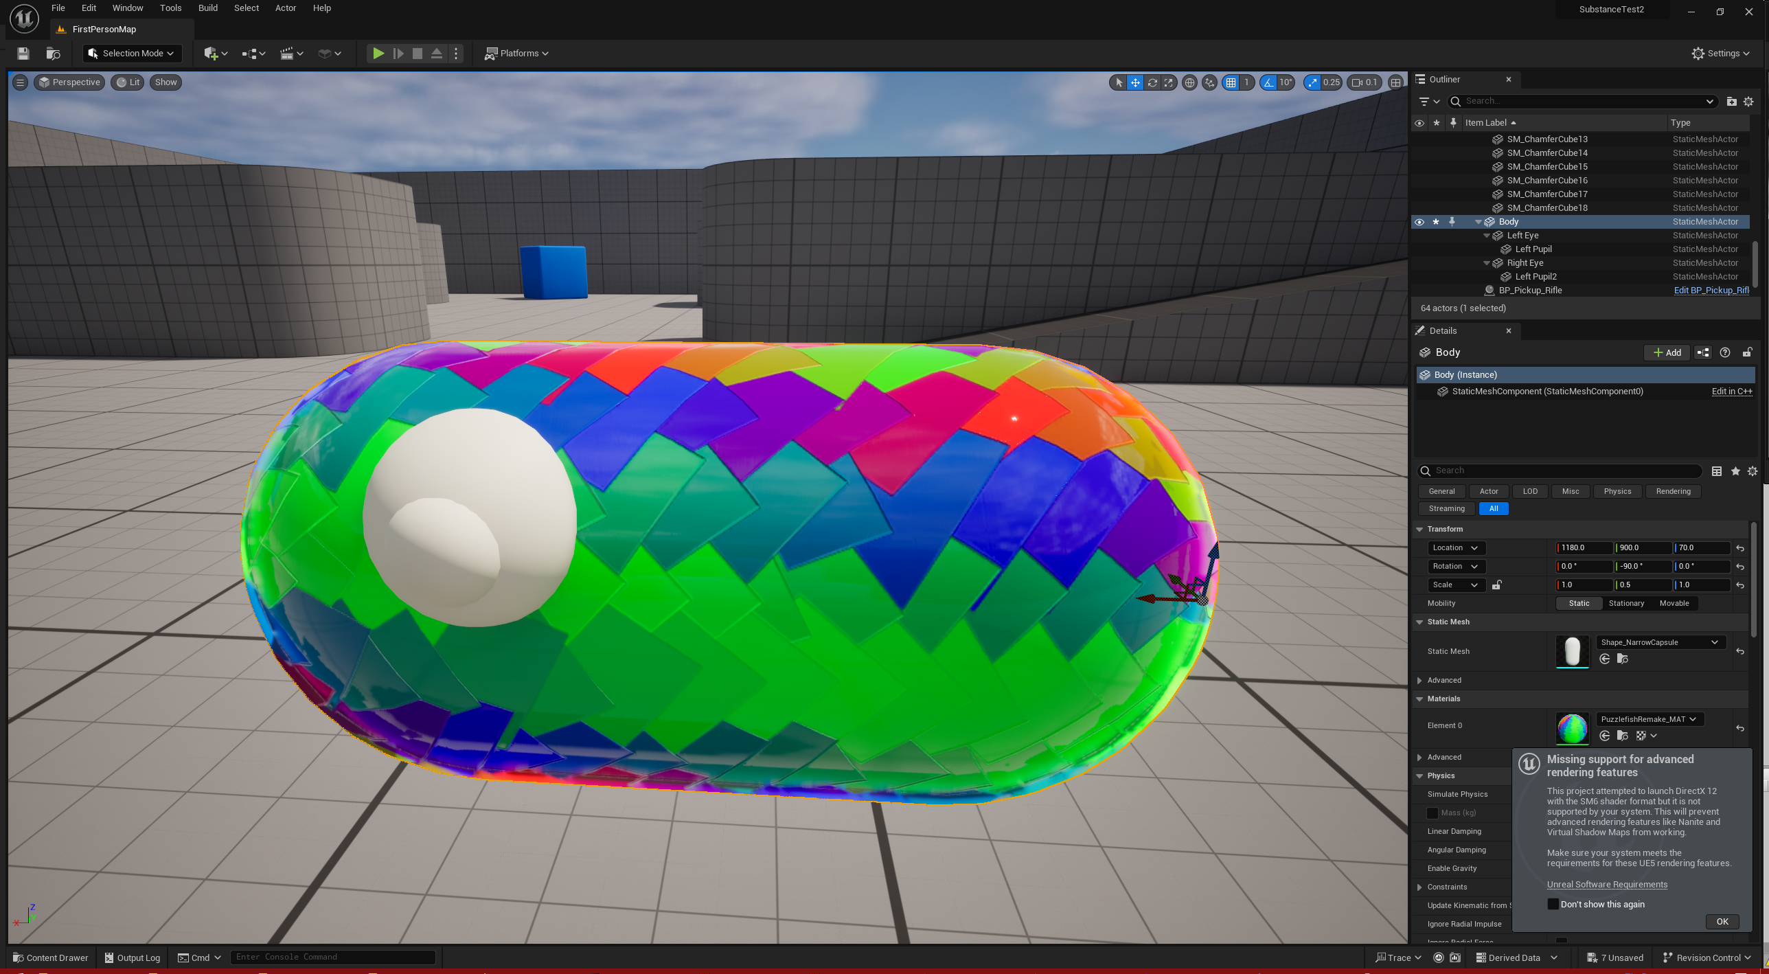Set Mobility to Movable

click(x=1674, y=603)
